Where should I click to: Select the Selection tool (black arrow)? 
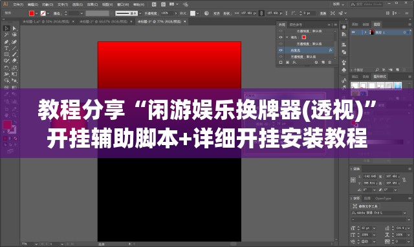pyautogui.click(x=6, y=28)
